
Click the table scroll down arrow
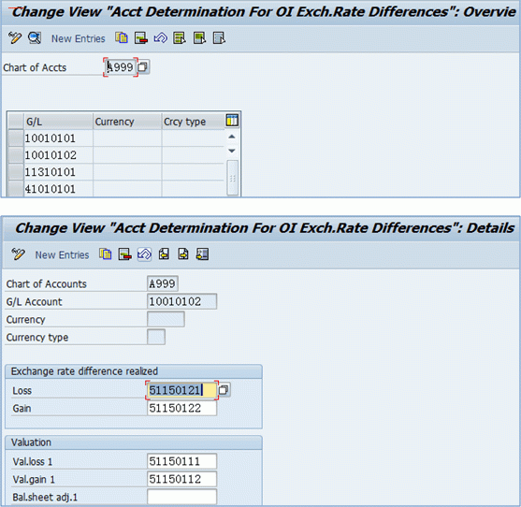232,151
